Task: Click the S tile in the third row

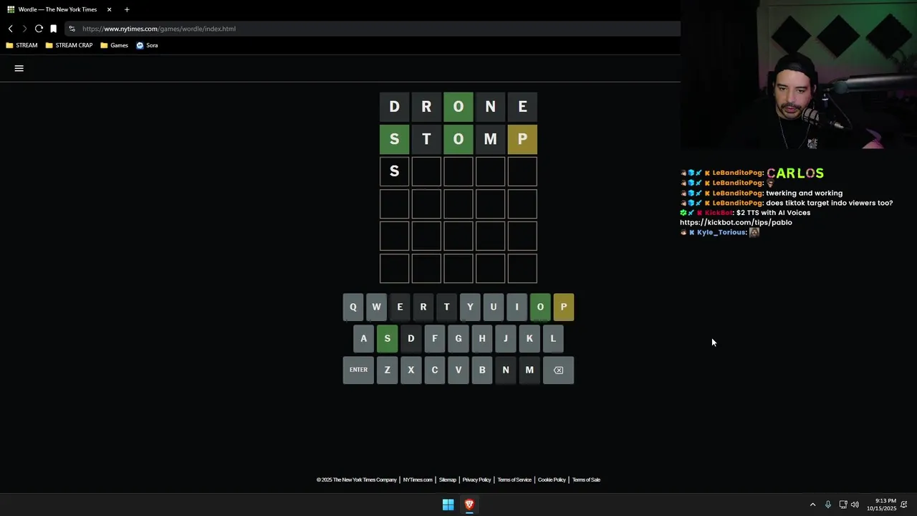Action: [394, 171]
